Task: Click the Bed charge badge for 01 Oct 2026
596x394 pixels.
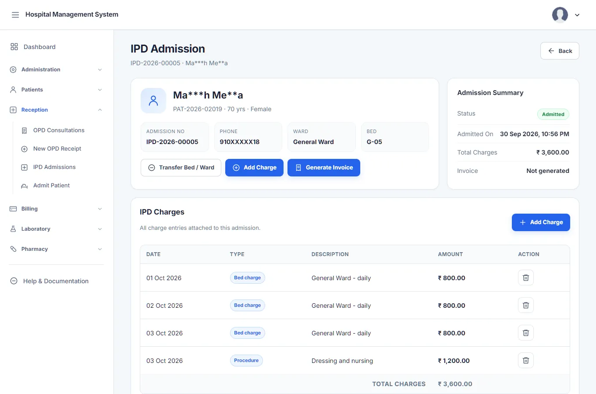Action: click(x=247, y=278)
